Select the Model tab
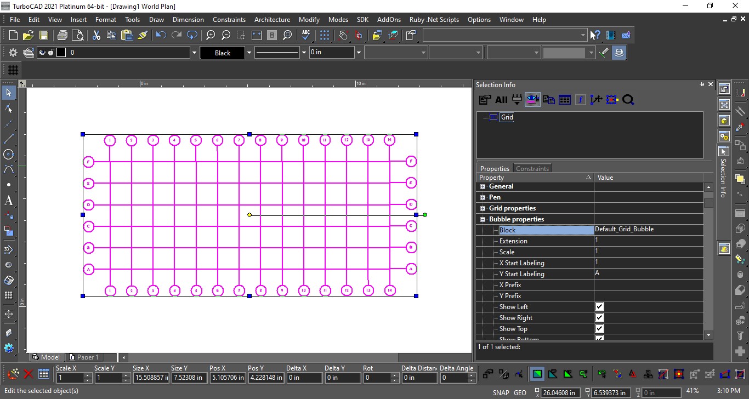 pyautogui.click(x=46, y=357)
